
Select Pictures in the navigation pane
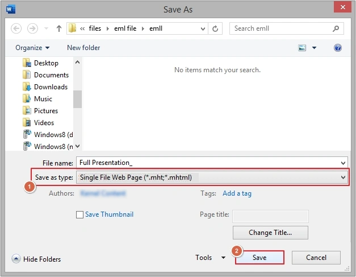[46, 111]
